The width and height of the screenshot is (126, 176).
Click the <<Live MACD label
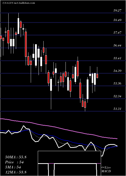[106, 169]
